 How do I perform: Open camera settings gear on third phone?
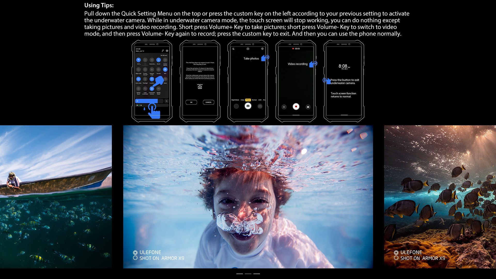(262, 49)
